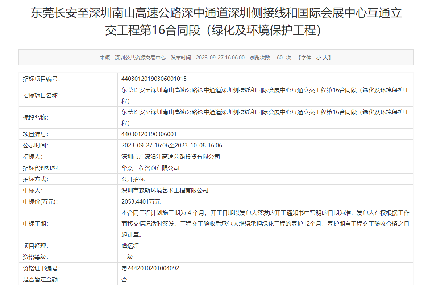
Task: Click the 标段名称 value cell
Action: click(x=265, y=117)
